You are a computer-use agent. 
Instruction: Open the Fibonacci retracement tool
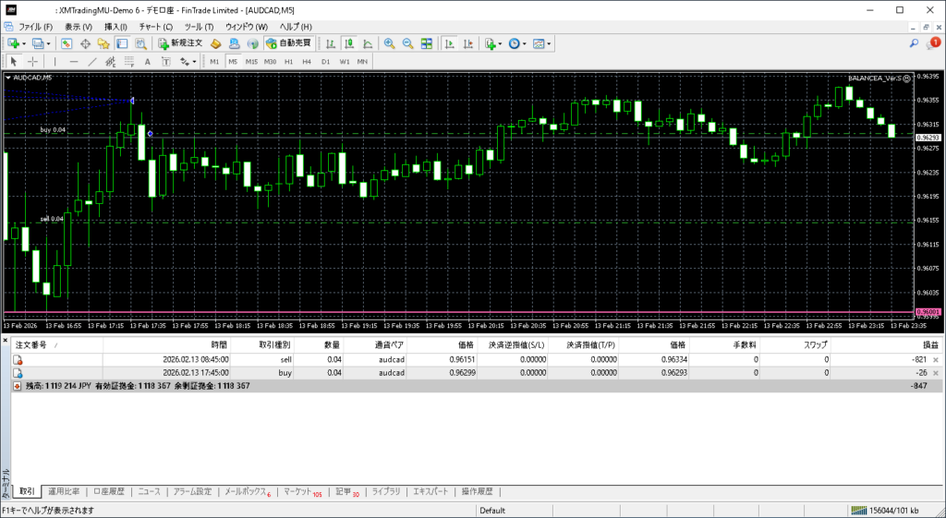click(129, 62)
